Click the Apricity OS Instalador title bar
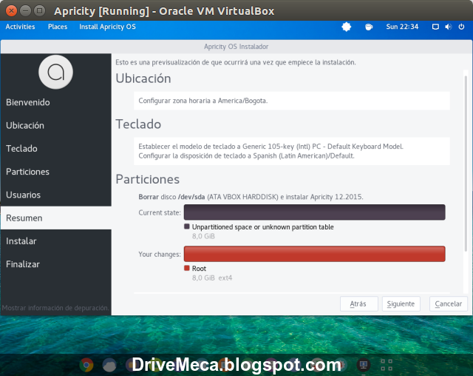473x376 pixels. coord(236,47)
